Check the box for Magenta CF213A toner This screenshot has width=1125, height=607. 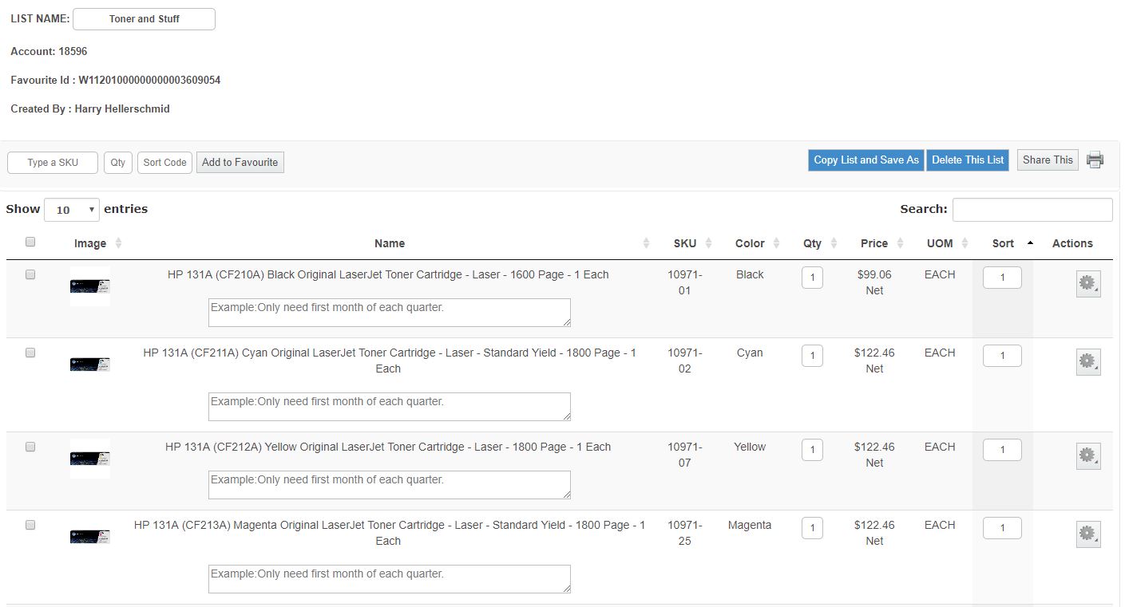coord(30,525)
